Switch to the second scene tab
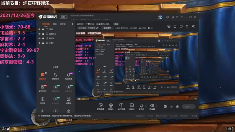 pyautogui.click(x=55, y=24)
